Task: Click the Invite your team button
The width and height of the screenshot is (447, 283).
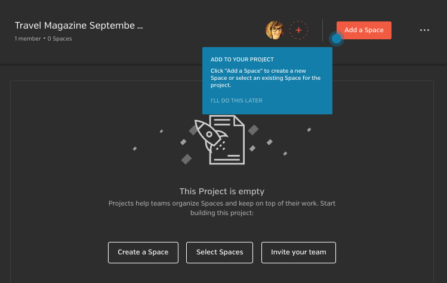Action: point(298,253)
